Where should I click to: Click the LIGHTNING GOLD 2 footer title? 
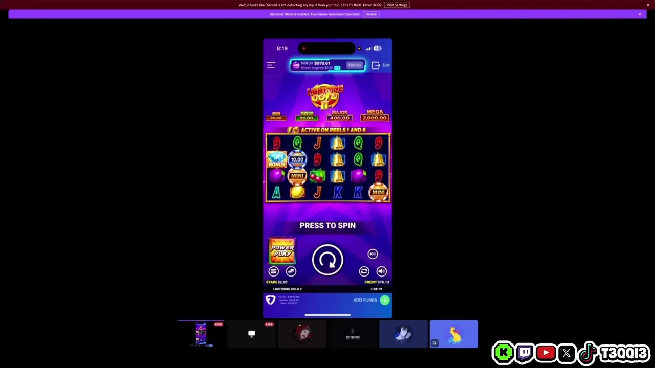coord(288,289)
